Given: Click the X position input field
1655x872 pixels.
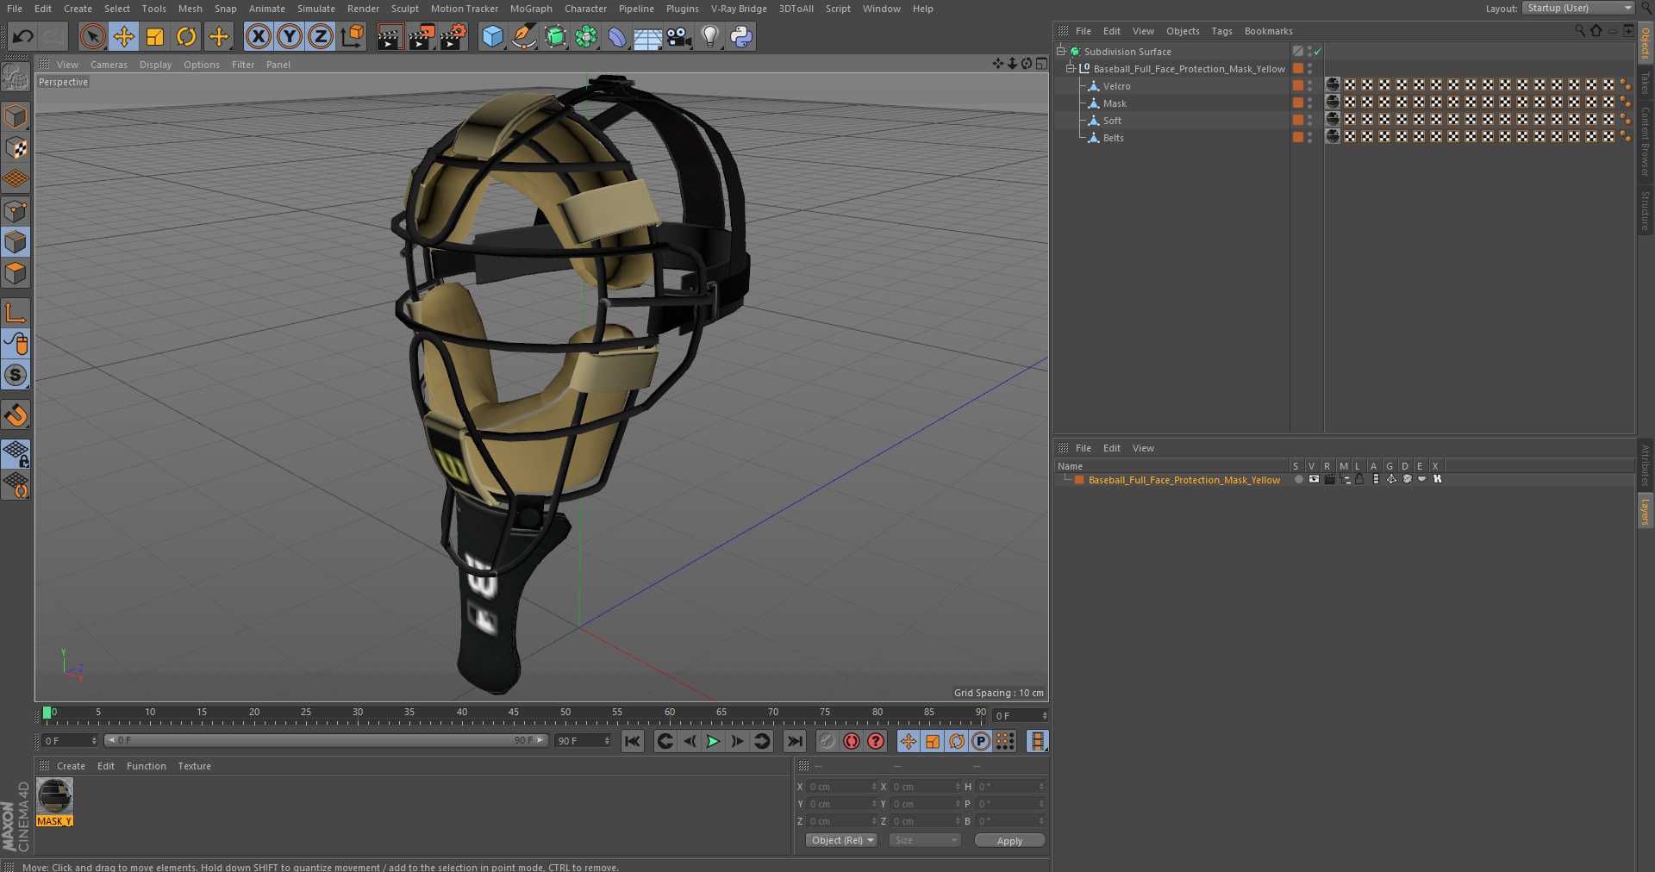Looking at the screenshot, I should click(x=841, y=787).
